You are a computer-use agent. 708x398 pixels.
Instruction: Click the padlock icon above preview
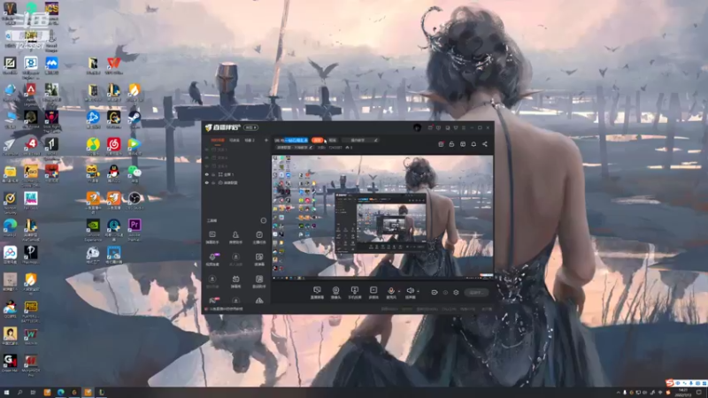[451, 144]
